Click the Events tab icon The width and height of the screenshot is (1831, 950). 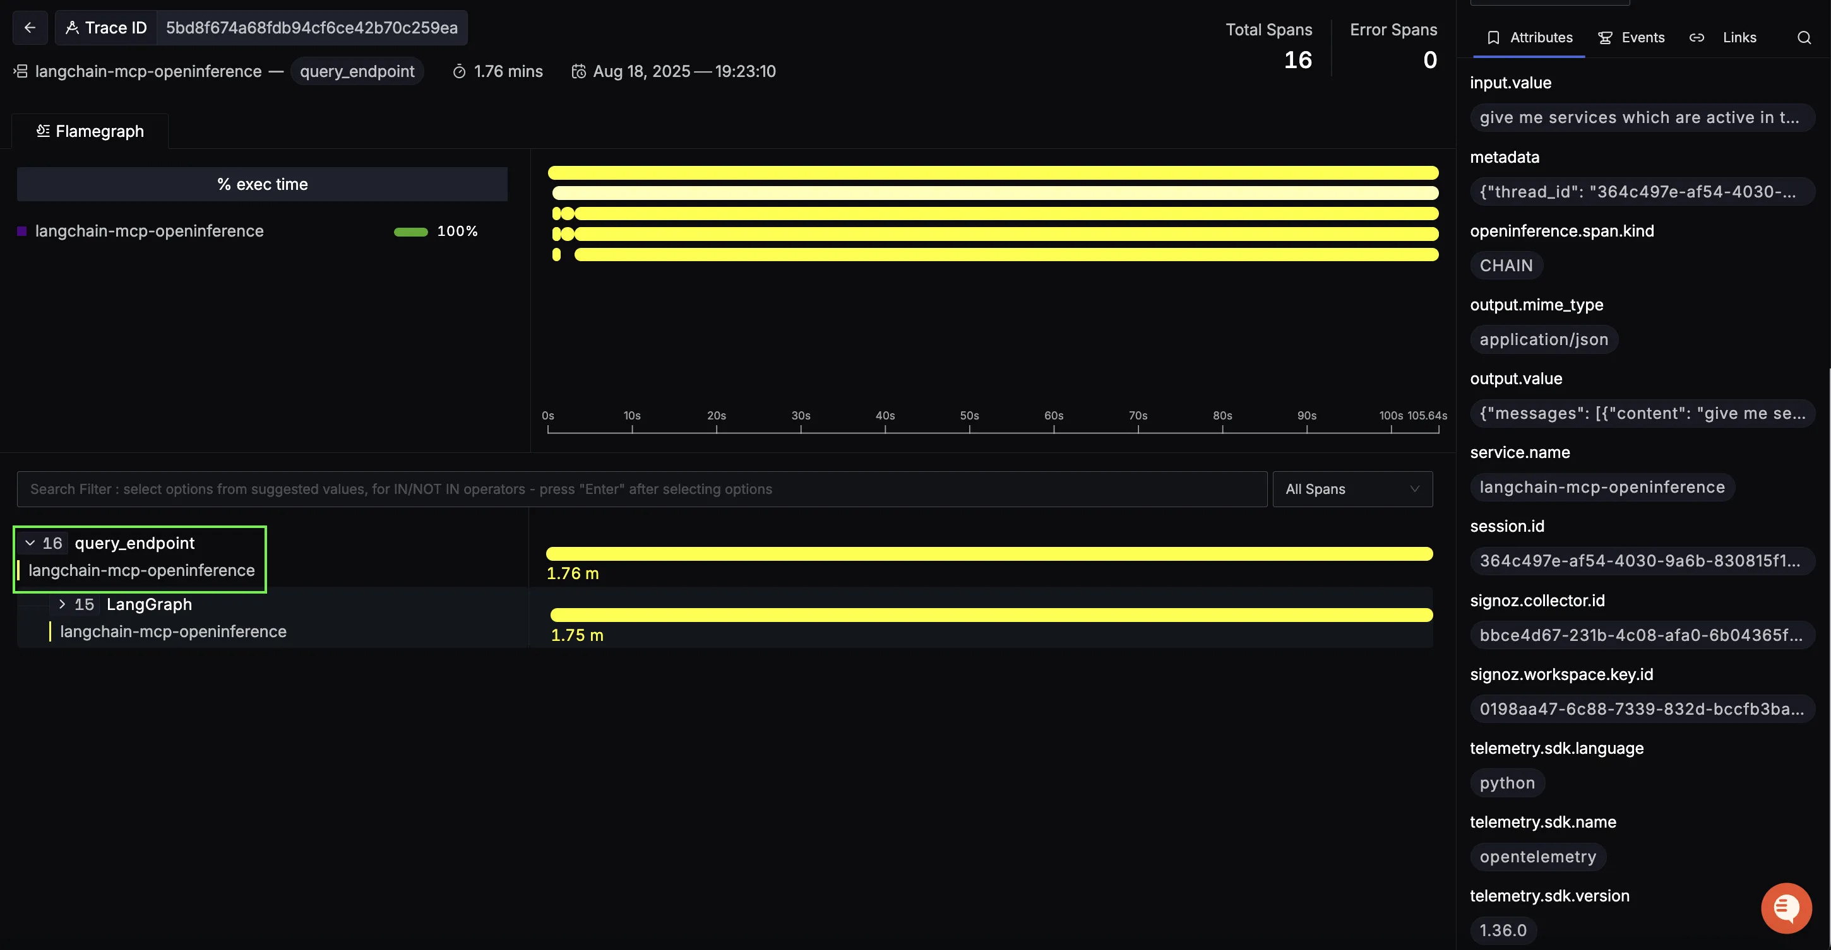pos(1605,38)
